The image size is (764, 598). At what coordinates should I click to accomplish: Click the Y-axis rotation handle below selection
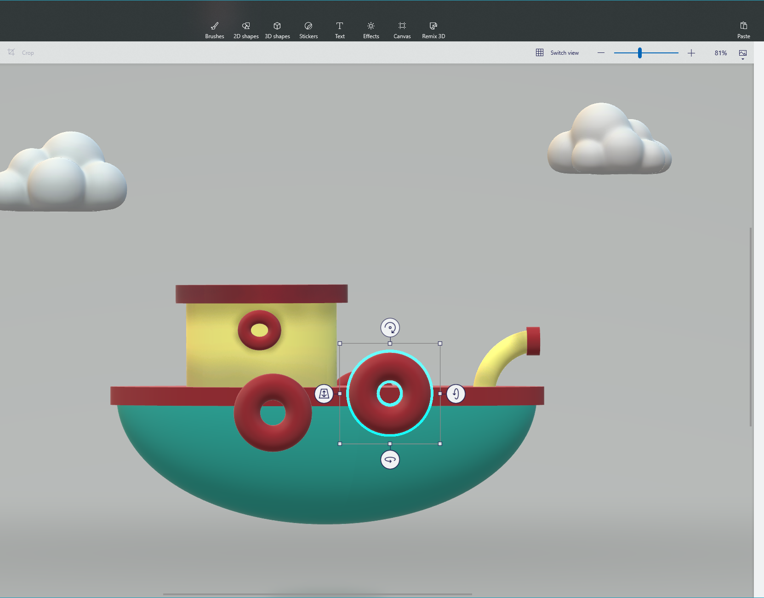pyautogui.click(x=390, y=460)
